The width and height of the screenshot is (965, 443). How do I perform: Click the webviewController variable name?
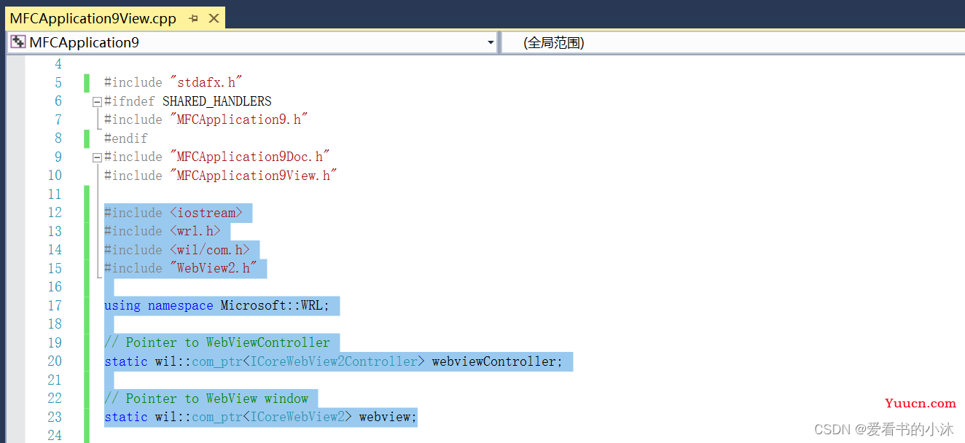[x=493, y=361]
